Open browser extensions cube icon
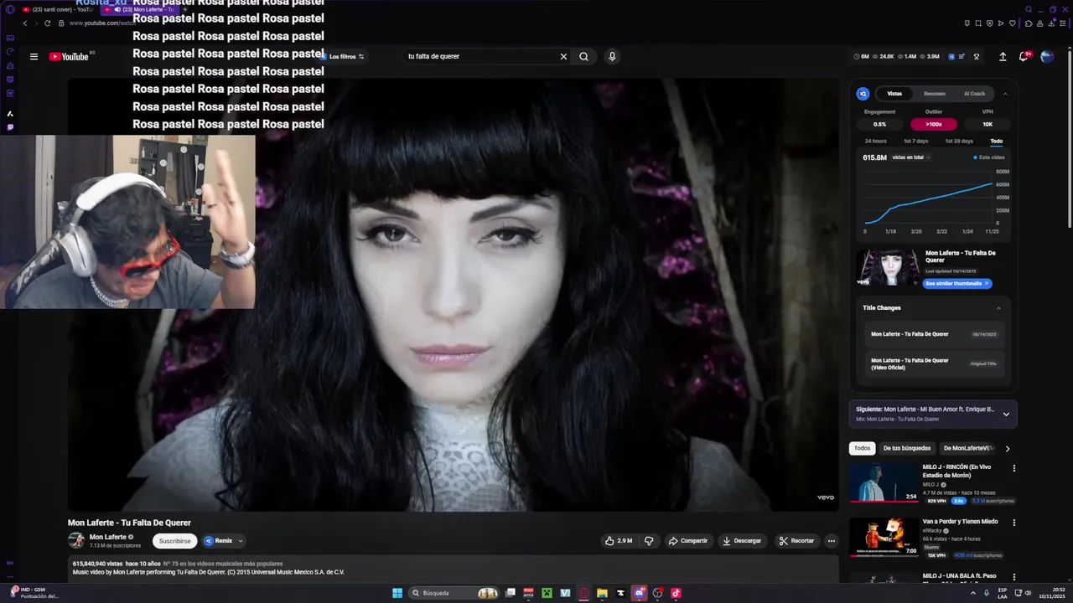This screenshot has height=603, width=1073. click(1029, 23)
